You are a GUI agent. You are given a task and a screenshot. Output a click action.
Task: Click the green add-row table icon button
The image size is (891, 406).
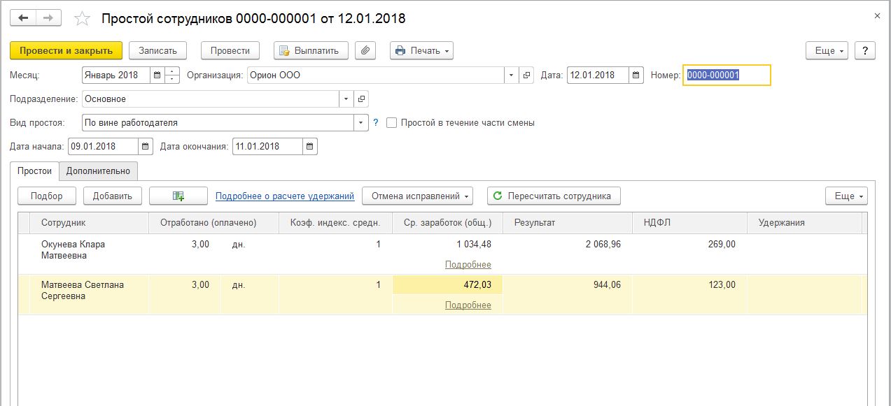click(x=178, y=196)
